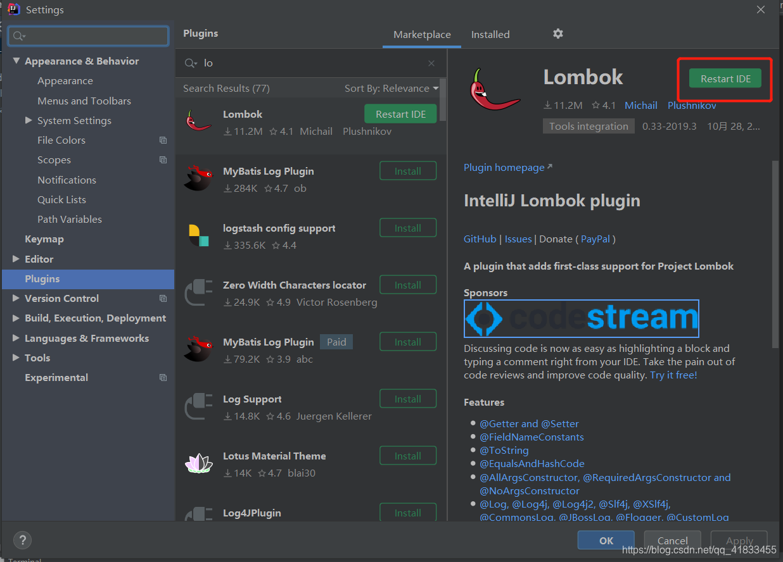Screen dimensions: 783x562
Task: Click the Lombok chili icon in results
Action: (198, 120)
